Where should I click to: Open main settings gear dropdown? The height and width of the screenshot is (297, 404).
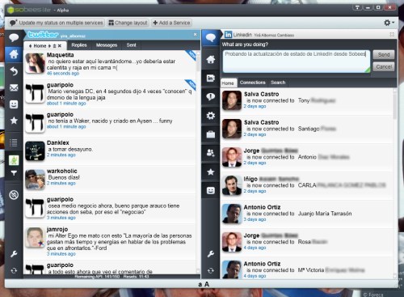click(x=389, y=23)
